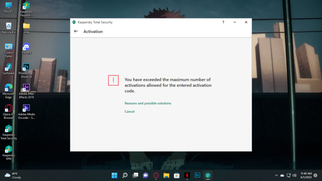This screenshot has height=181, width=322.
Task: Expand the hidden system tray icons chevron
Action: 276,175
